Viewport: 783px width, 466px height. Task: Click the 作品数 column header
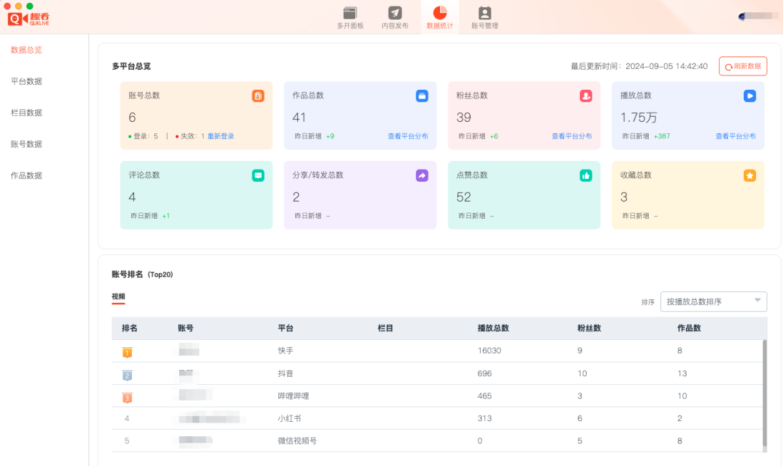click(x=689, y=328)
